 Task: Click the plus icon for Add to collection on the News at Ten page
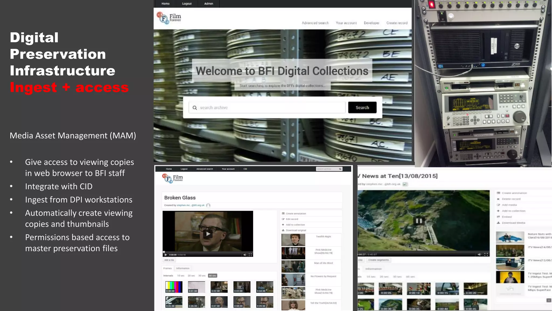pos(498,211)
